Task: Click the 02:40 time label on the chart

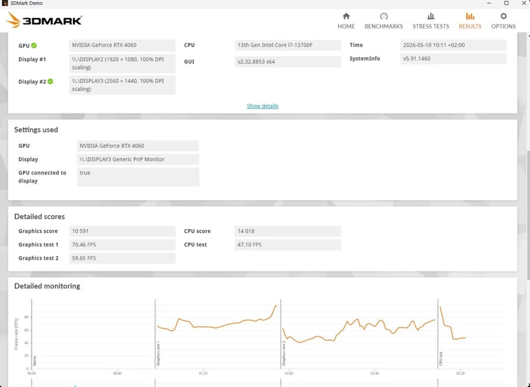Action: tap(374, 374)
